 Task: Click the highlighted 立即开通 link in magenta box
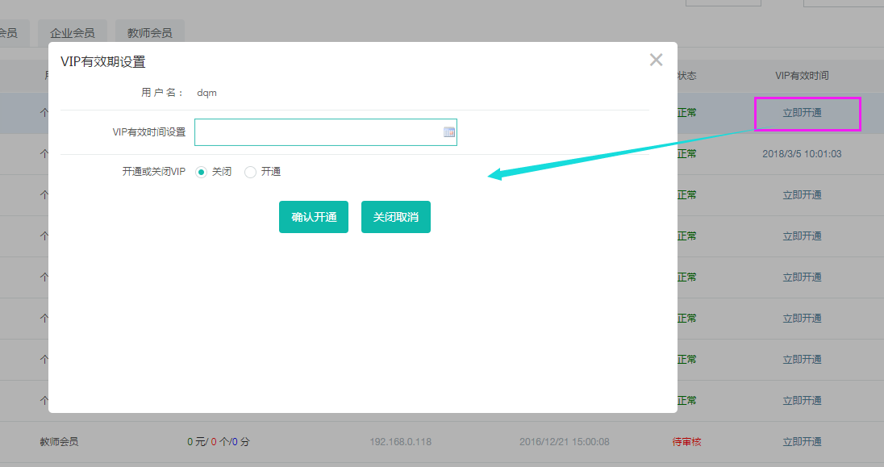pyautogui.click(x=802, y=113)
